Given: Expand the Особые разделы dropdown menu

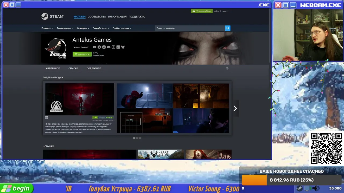Looking at the screenshot, I should coord(122,28).
